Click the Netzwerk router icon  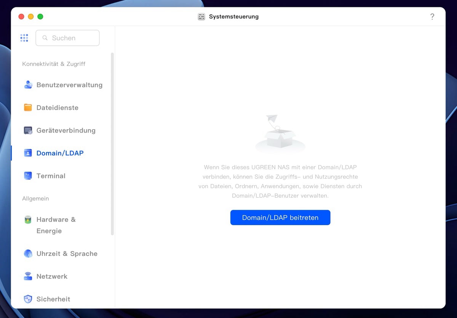(x=28, y=276)
